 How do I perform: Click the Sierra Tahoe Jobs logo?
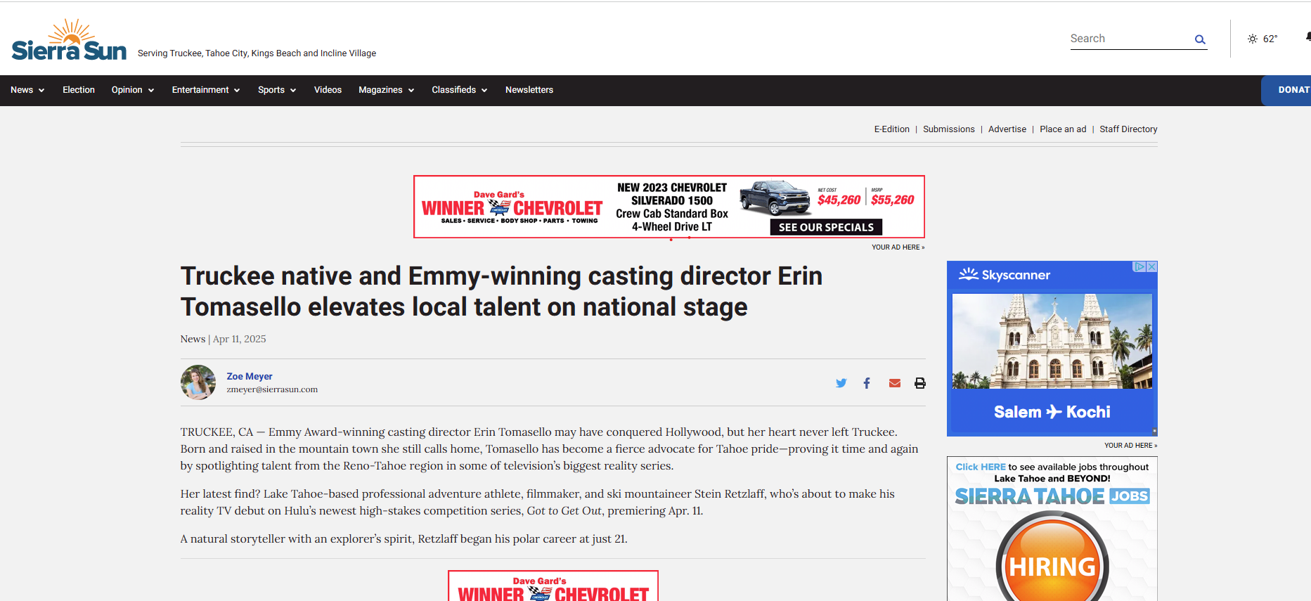pyautogui.click(x=1052, y=496)
